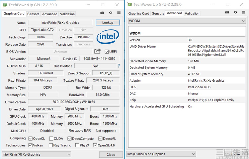
Task: Click the Name field Intel(R) Iris(R) Xe Graphics
Action: [x=60, y=22]
